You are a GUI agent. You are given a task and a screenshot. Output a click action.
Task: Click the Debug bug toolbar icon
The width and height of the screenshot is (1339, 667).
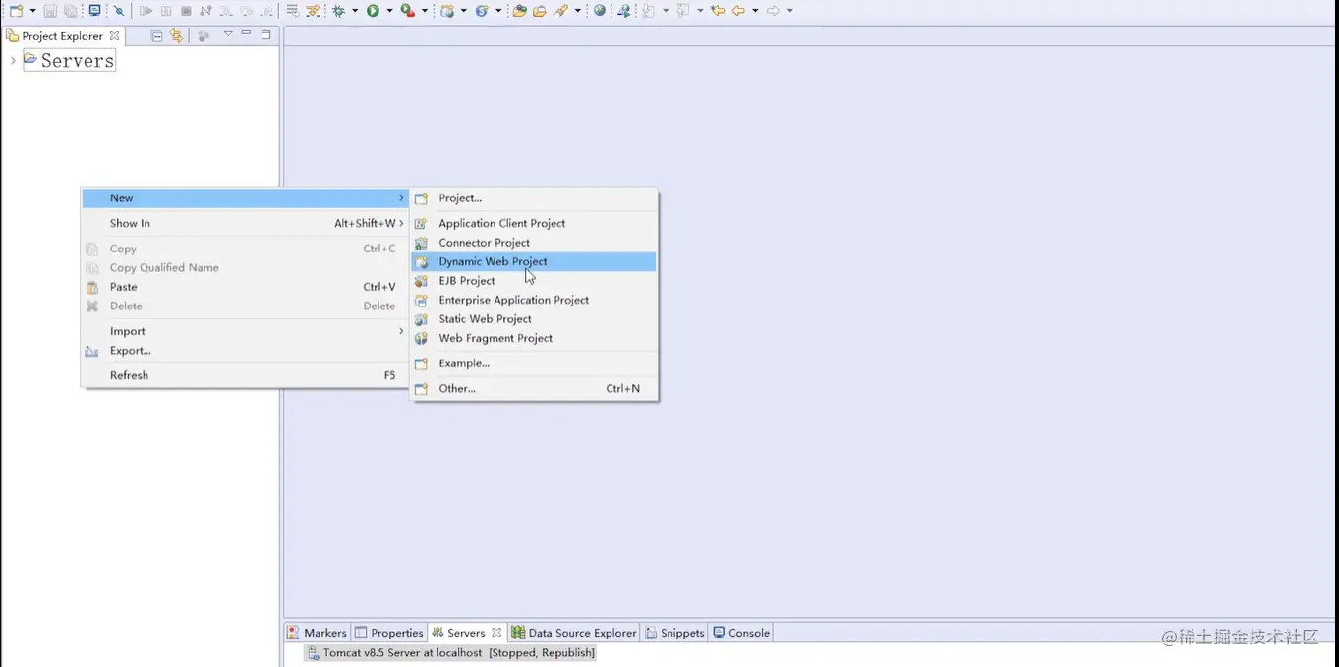(x=338, y=11)
